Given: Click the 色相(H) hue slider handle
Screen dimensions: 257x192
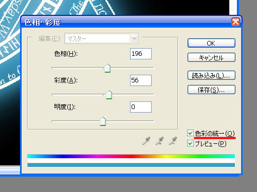Looking at the screenshot, I should 107,68.
